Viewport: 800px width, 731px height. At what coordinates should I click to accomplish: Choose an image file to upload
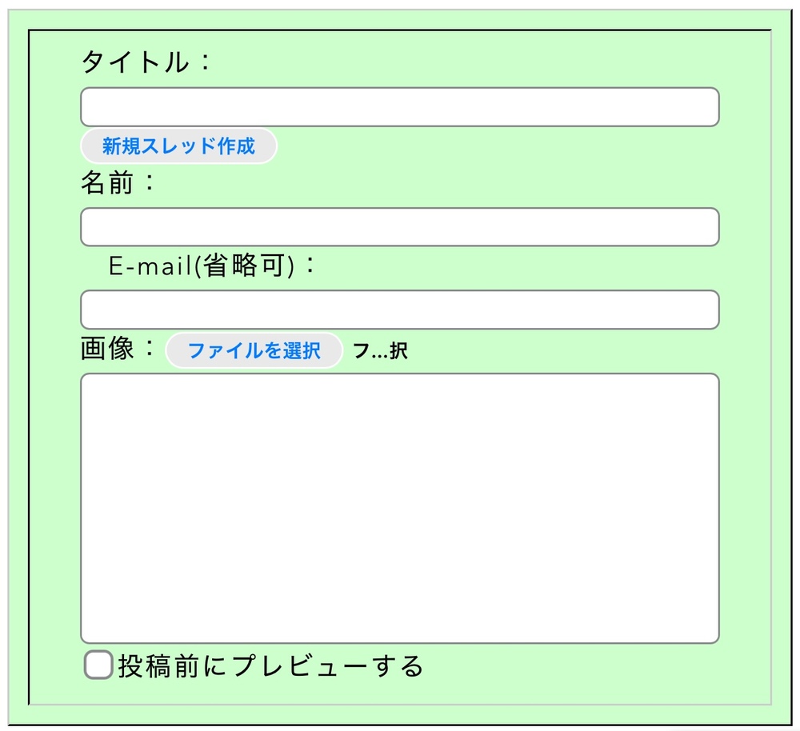click(x=254, y=350)
